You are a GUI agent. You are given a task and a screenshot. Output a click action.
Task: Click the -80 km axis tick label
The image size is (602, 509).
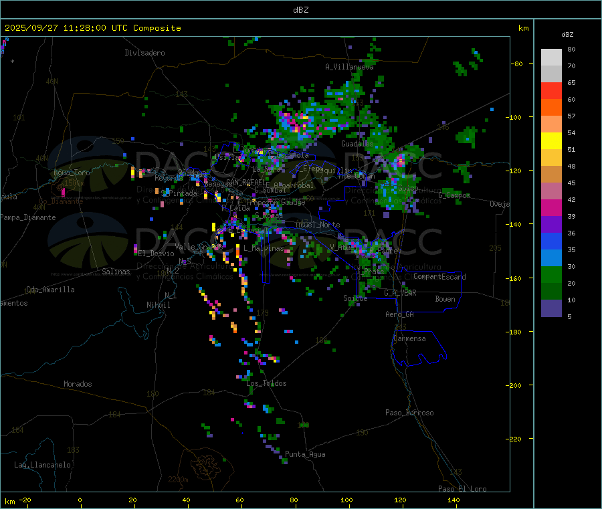tap(516, 64)
